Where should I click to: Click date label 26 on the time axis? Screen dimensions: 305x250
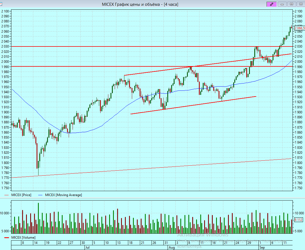pos(154,243)
